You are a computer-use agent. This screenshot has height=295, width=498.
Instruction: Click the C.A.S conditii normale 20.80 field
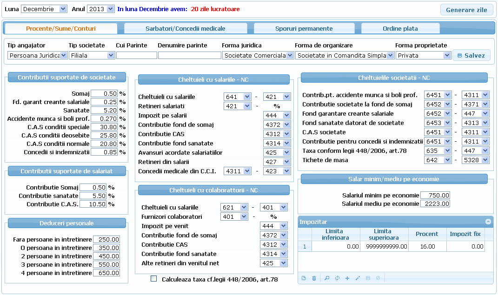tap(104, 144)
